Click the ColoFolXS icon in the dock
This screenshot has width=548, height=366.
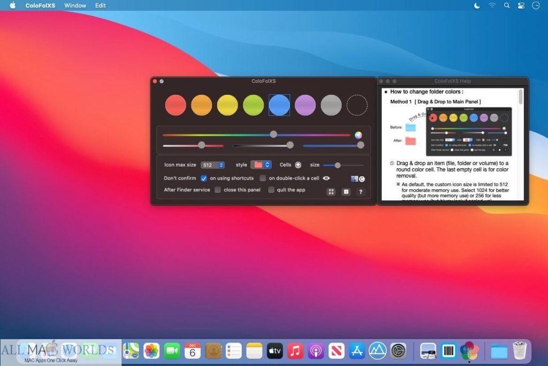[x=469, y=351]
